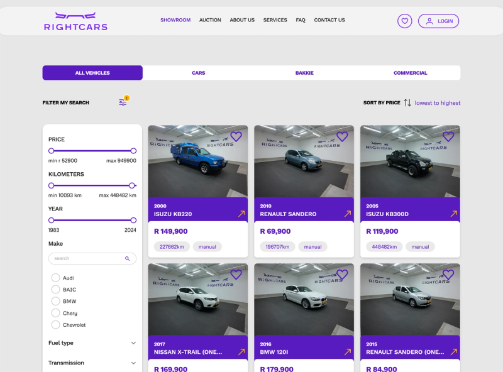Click the year slider minimum handle
The image size is (503, 372).
pos(51,220)
